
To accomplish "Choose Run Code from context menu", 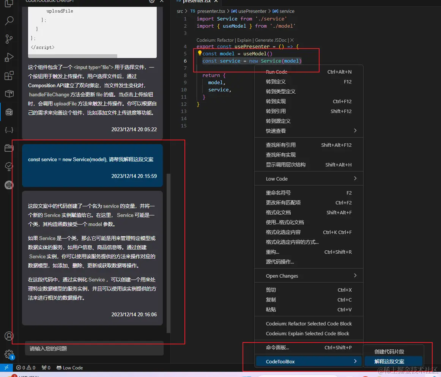I will pos(309,72).
